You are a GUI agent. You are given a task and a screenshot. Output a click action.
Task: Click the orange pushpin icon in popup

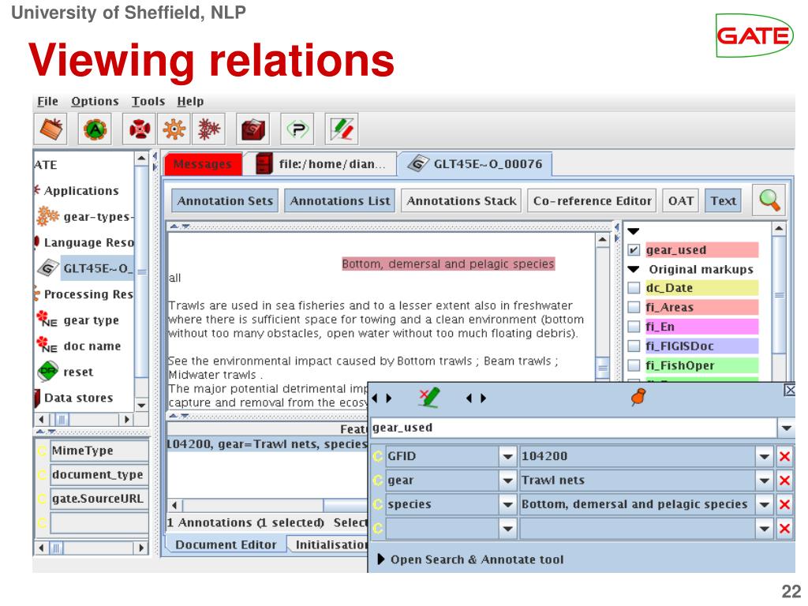click(x=638, y=397)
